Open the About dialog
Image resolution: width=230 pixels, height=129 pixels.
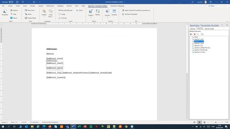point(14,18)
